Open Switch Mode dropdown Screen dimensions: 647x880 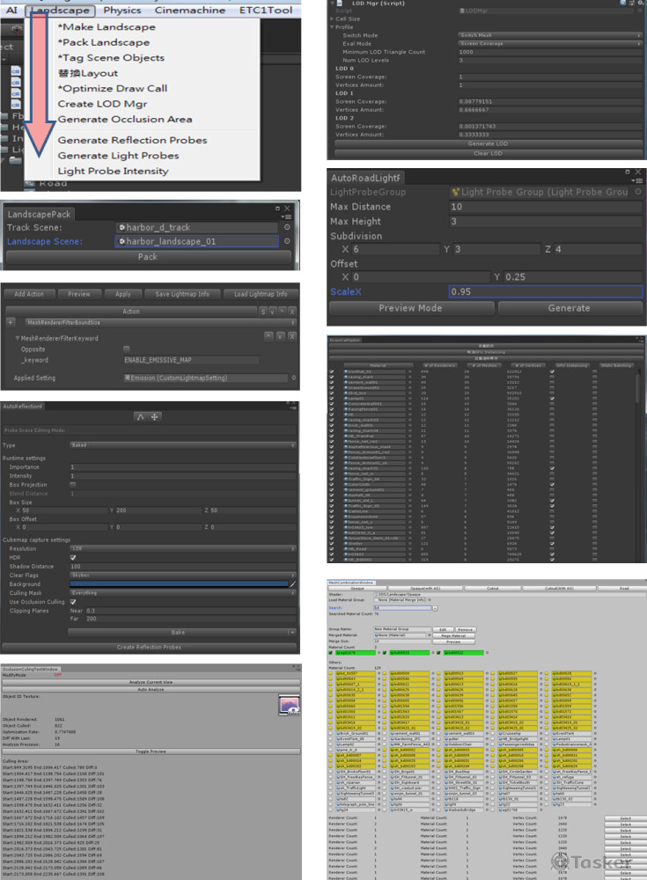click(x=550, y=35)
